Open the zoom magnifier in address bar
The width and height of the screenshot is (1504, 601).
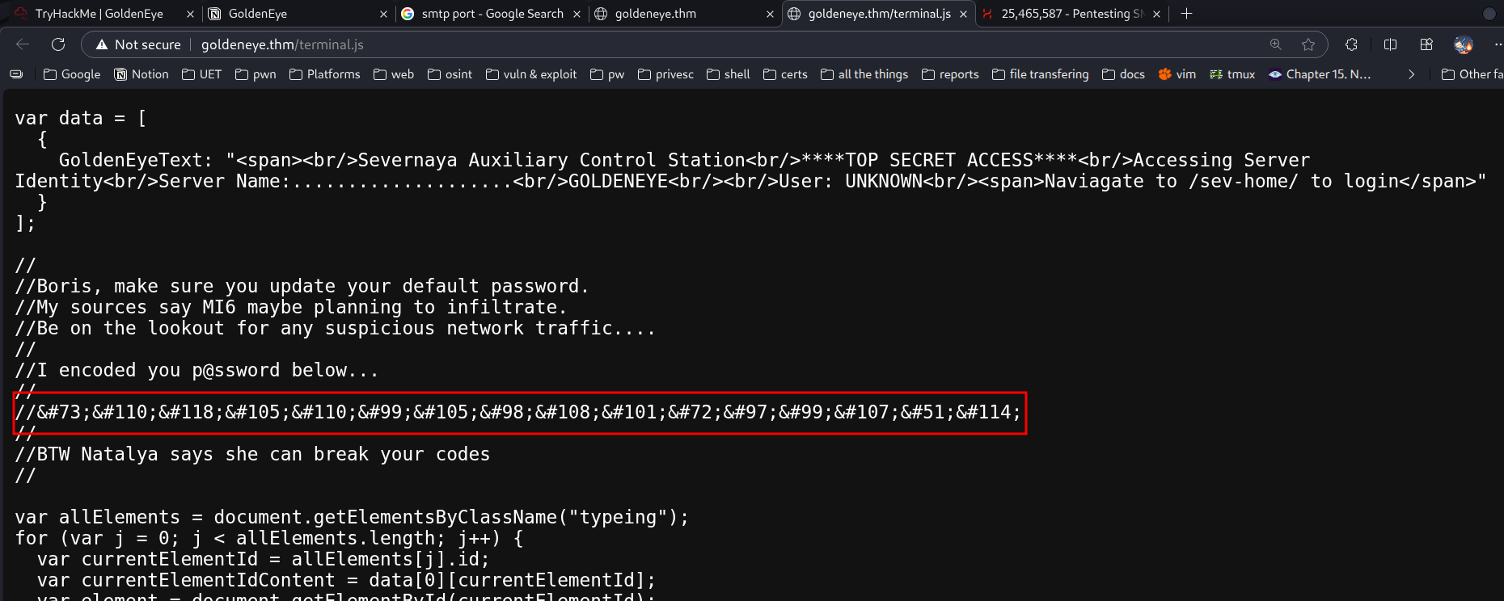tap(1275, 44)
